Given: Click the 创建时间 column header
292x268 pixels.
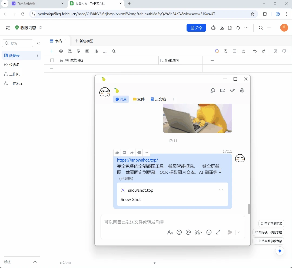Looking at the screenshot, I should tap(180, 60).
